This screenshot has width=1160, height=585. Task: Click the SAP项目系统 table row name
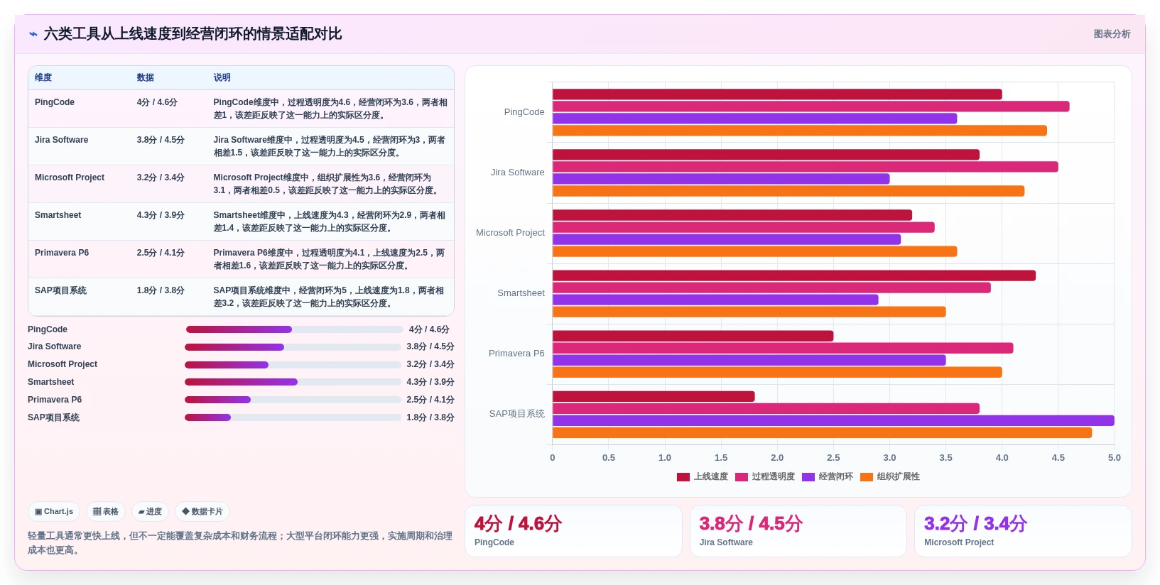point(61,290)
